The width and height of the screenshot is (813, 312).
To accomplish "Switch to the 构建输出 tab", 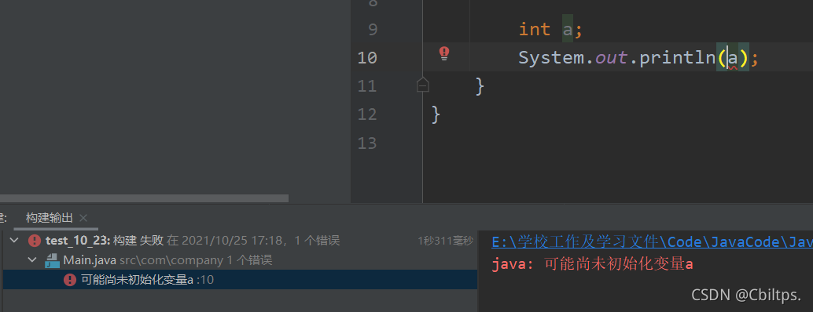I will pyautogui.click(x=50, y=217).
